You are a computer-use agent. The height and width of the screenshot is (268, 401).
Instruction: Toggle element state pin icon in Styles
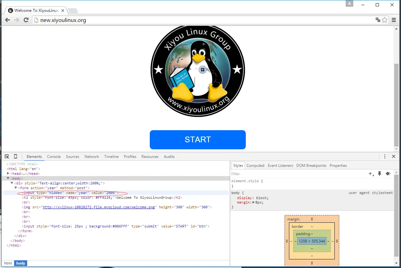point(380,174)
